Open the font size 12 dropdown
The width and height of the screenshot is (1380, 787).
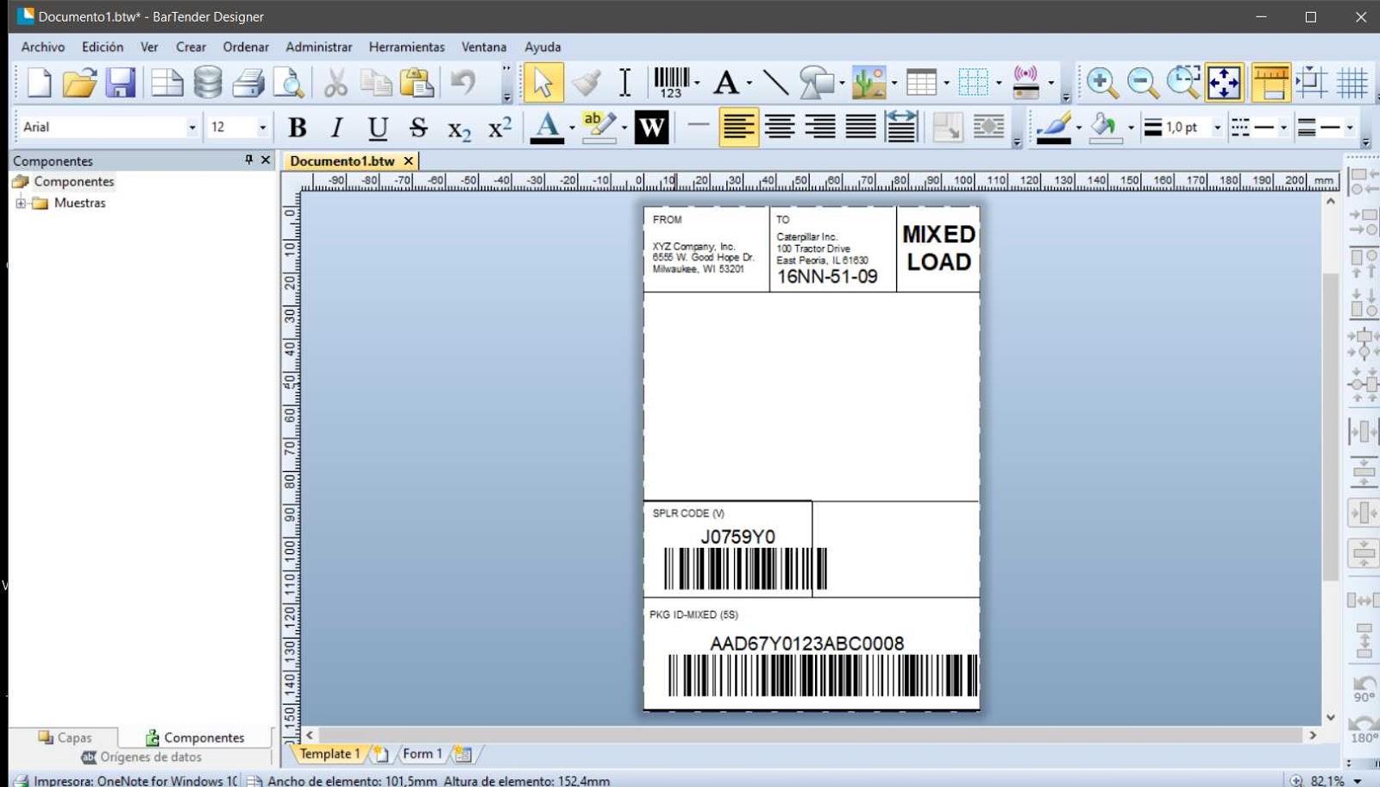tap(263, 128)
